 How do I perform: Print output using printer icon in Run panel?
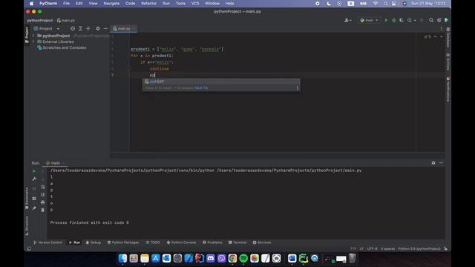coord(43,202)
